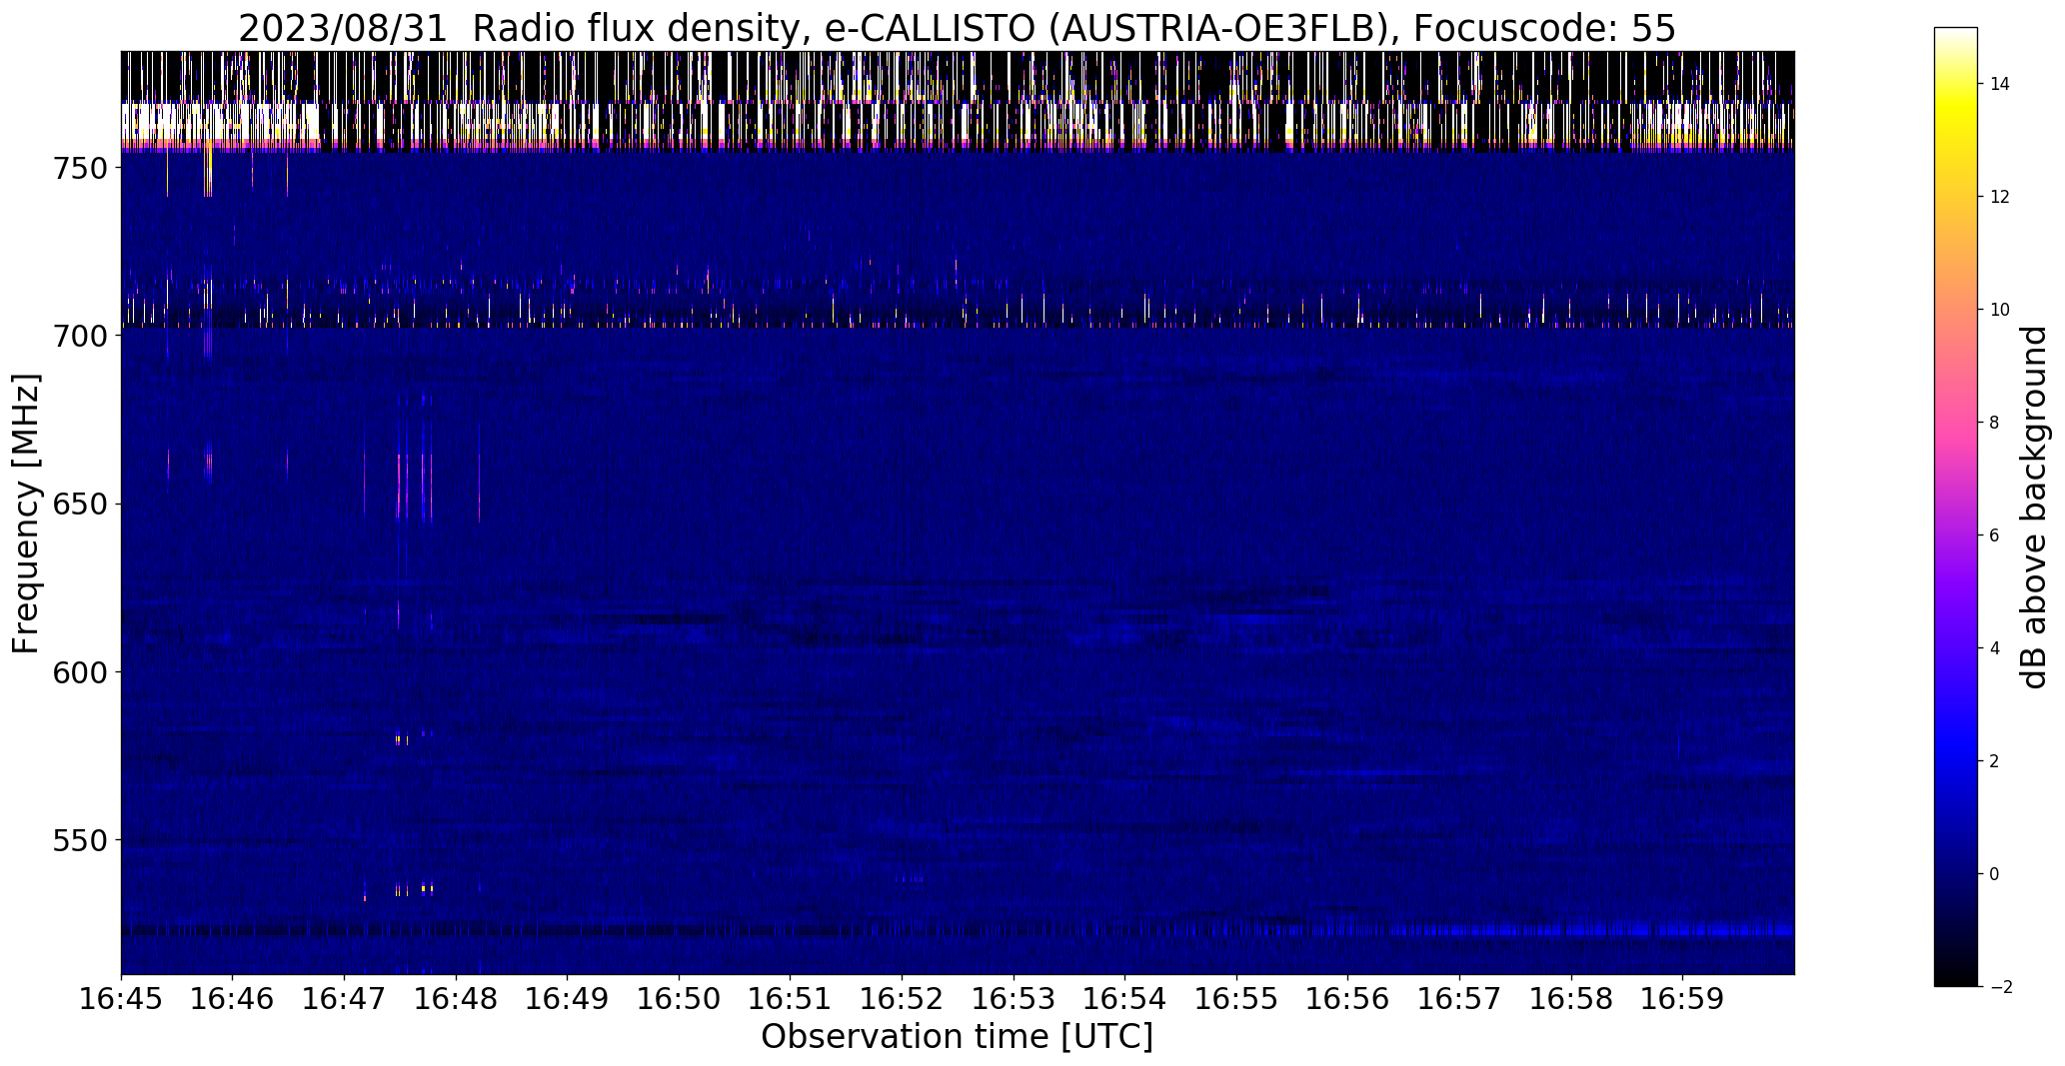Click the 'Frequency [MHz]' axis label
Screen dimensions: 2065x1066
[x=26, y=514]
